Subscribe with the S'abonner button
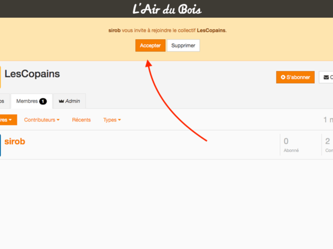333x249 pixels. 295,77
